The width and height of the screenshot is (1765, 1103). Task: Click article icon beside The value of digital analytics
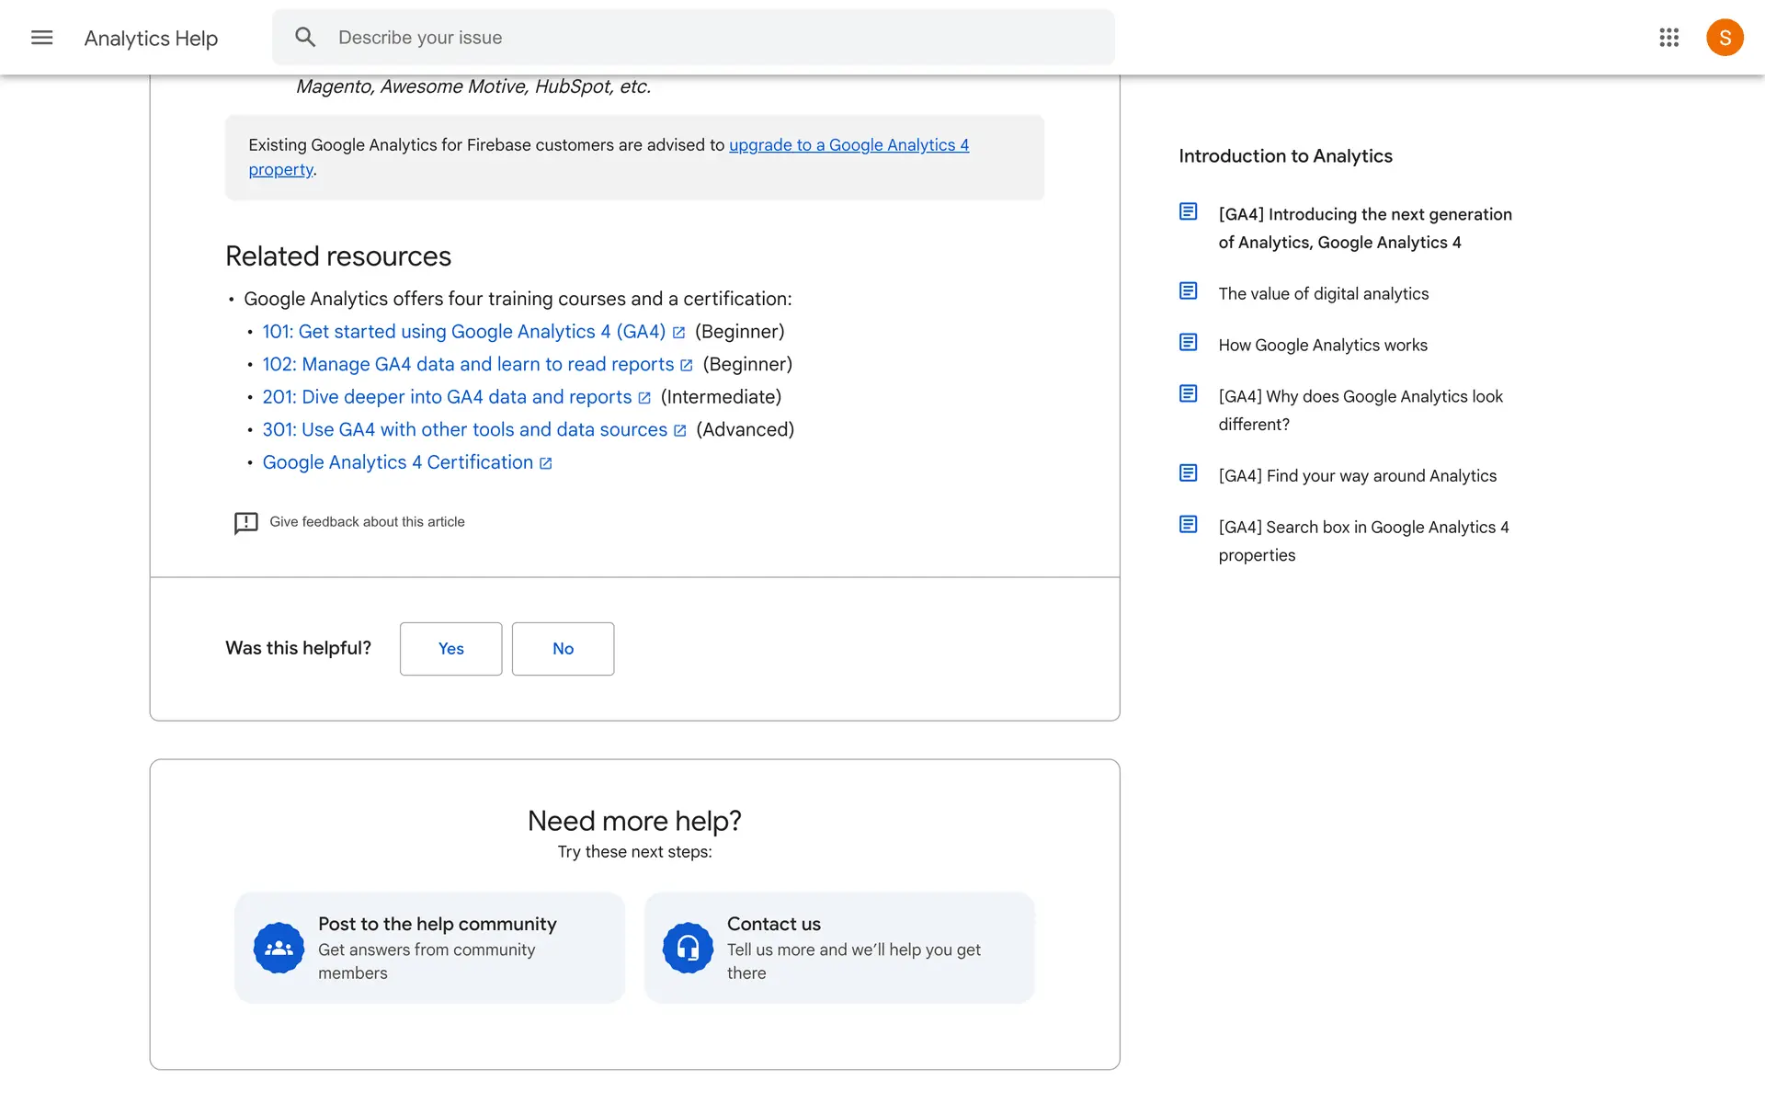click(x=1188, y=291)
